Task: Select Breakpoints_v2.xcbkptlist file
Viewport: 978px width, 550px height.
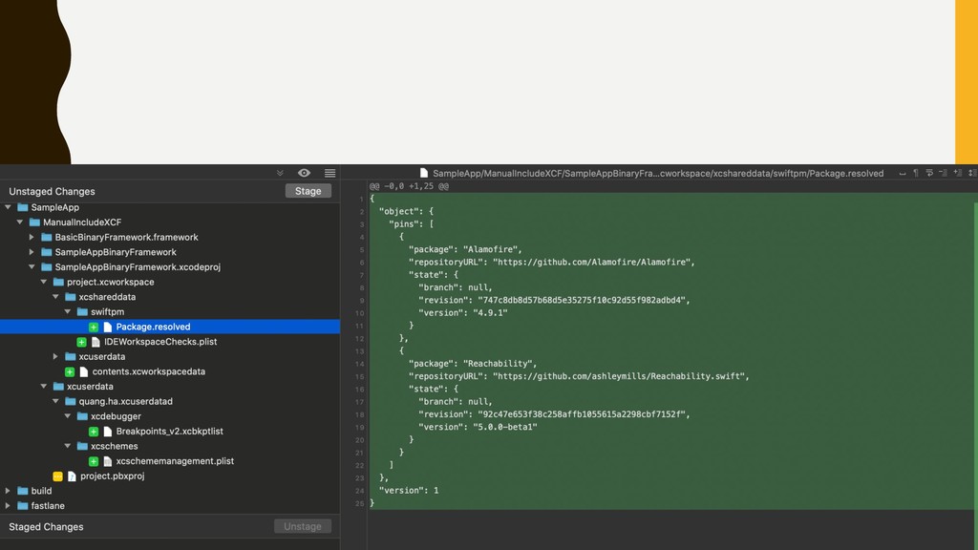Action: 169,432
